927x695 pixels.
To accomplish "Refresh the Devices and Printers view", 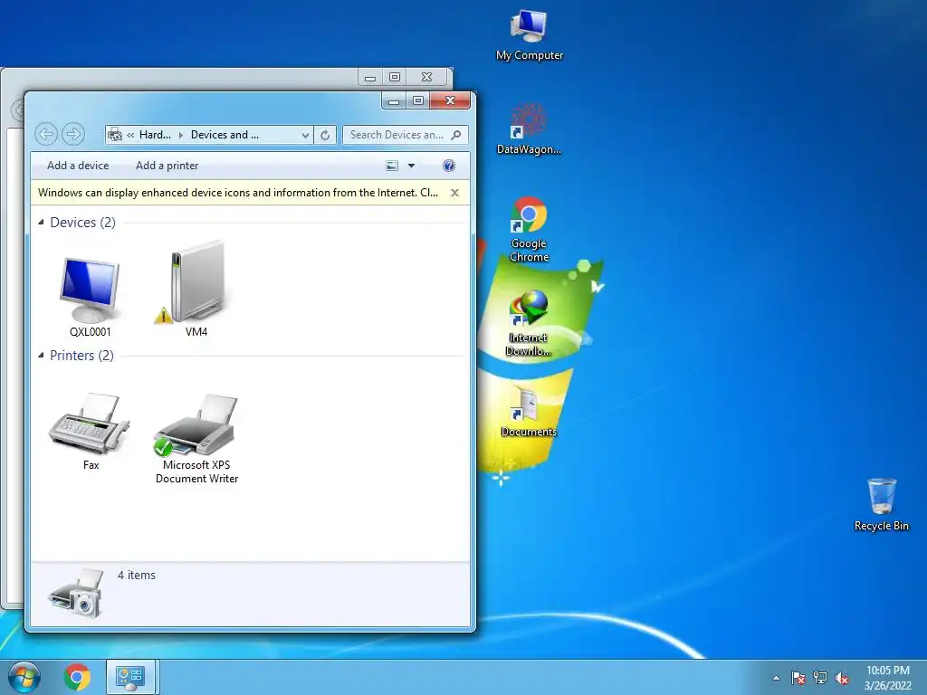I will point(325,135).
